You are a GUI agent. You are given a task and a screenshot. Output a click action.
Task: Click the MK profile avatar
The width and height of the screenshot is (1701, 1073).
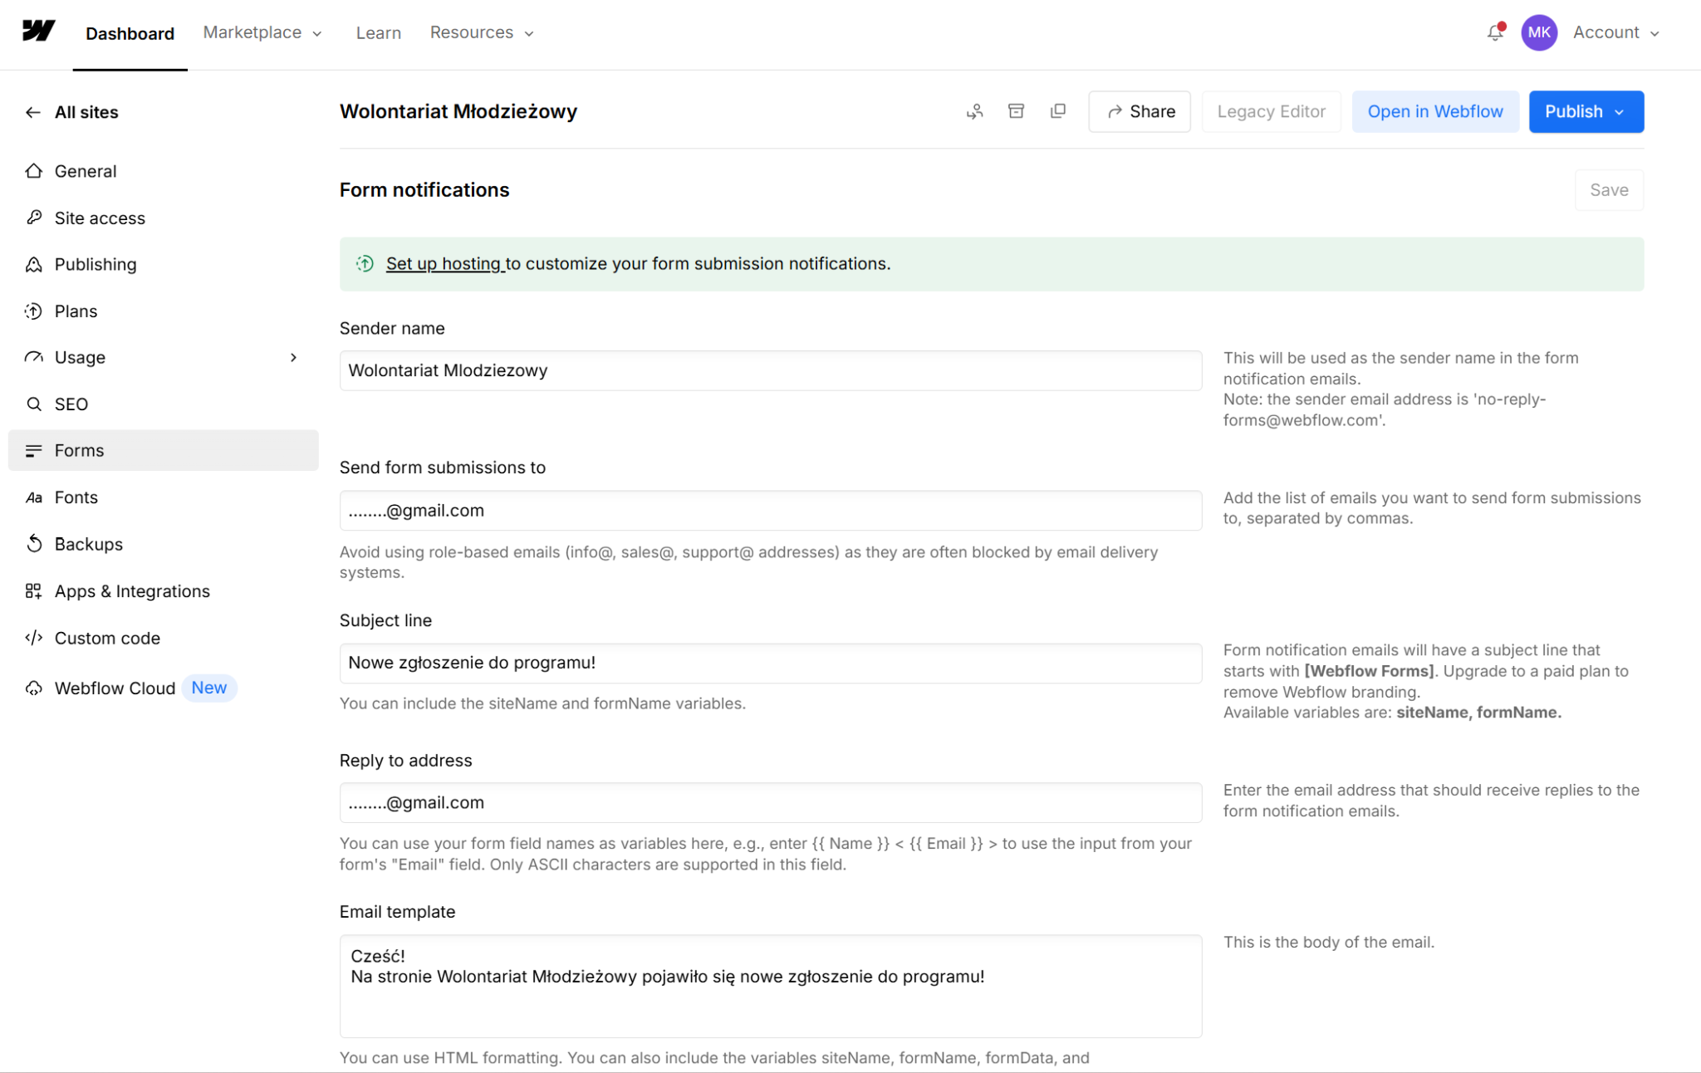(1538, 32)
